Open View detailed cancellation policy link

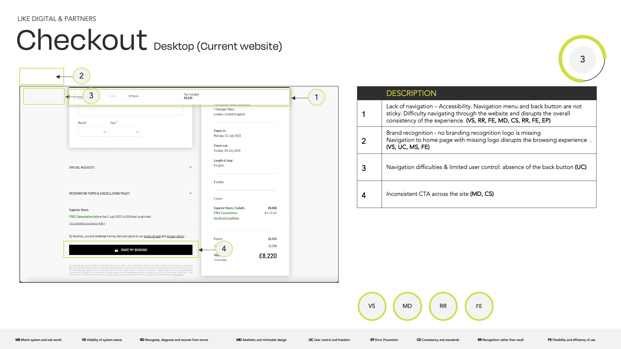(x=87, y=224)
